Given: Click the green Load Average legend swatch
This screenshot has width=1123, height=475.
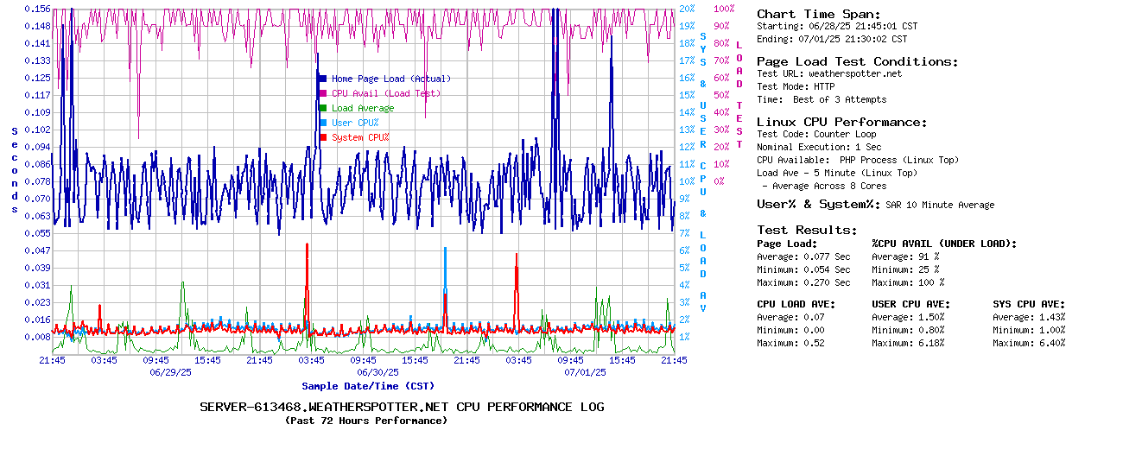Looking at the screenshot, I should pyautogui.click(x=323, y=108).
